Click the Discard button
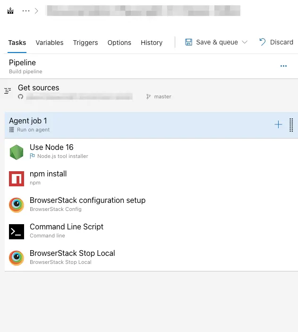 pyautogui.click(x=276, y=42)
